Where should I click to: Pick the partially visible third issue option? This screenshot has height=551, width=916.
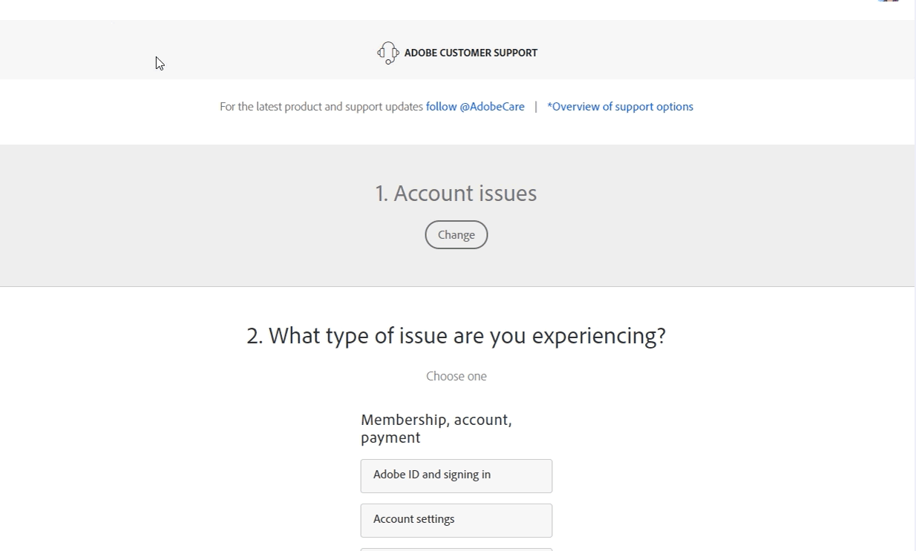pos(456,550)
